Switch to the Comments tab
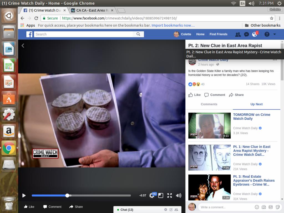This screenshot has width=284, height=213. pyautogui.click(x=209, y=104)
